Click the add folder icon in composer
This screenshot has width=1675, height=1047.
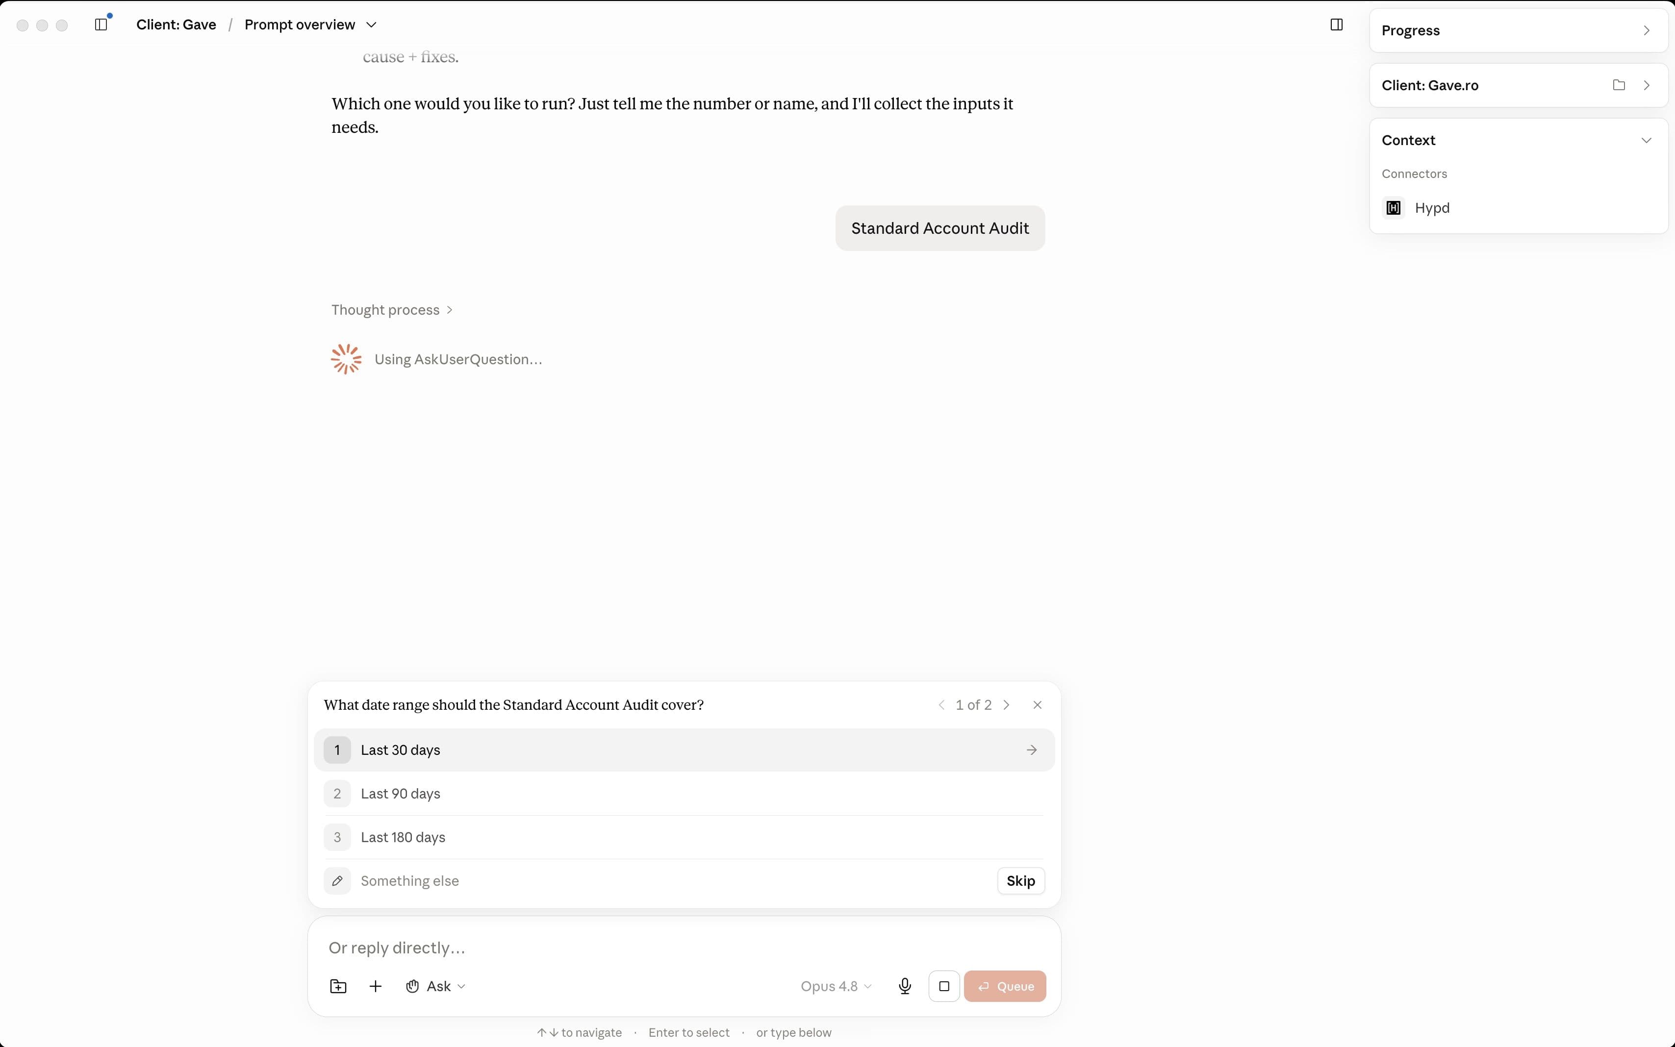[x=338, y=986]
